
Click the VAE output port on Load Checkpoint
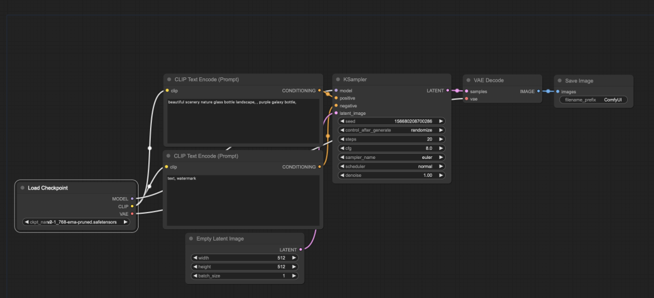(132, 214)
